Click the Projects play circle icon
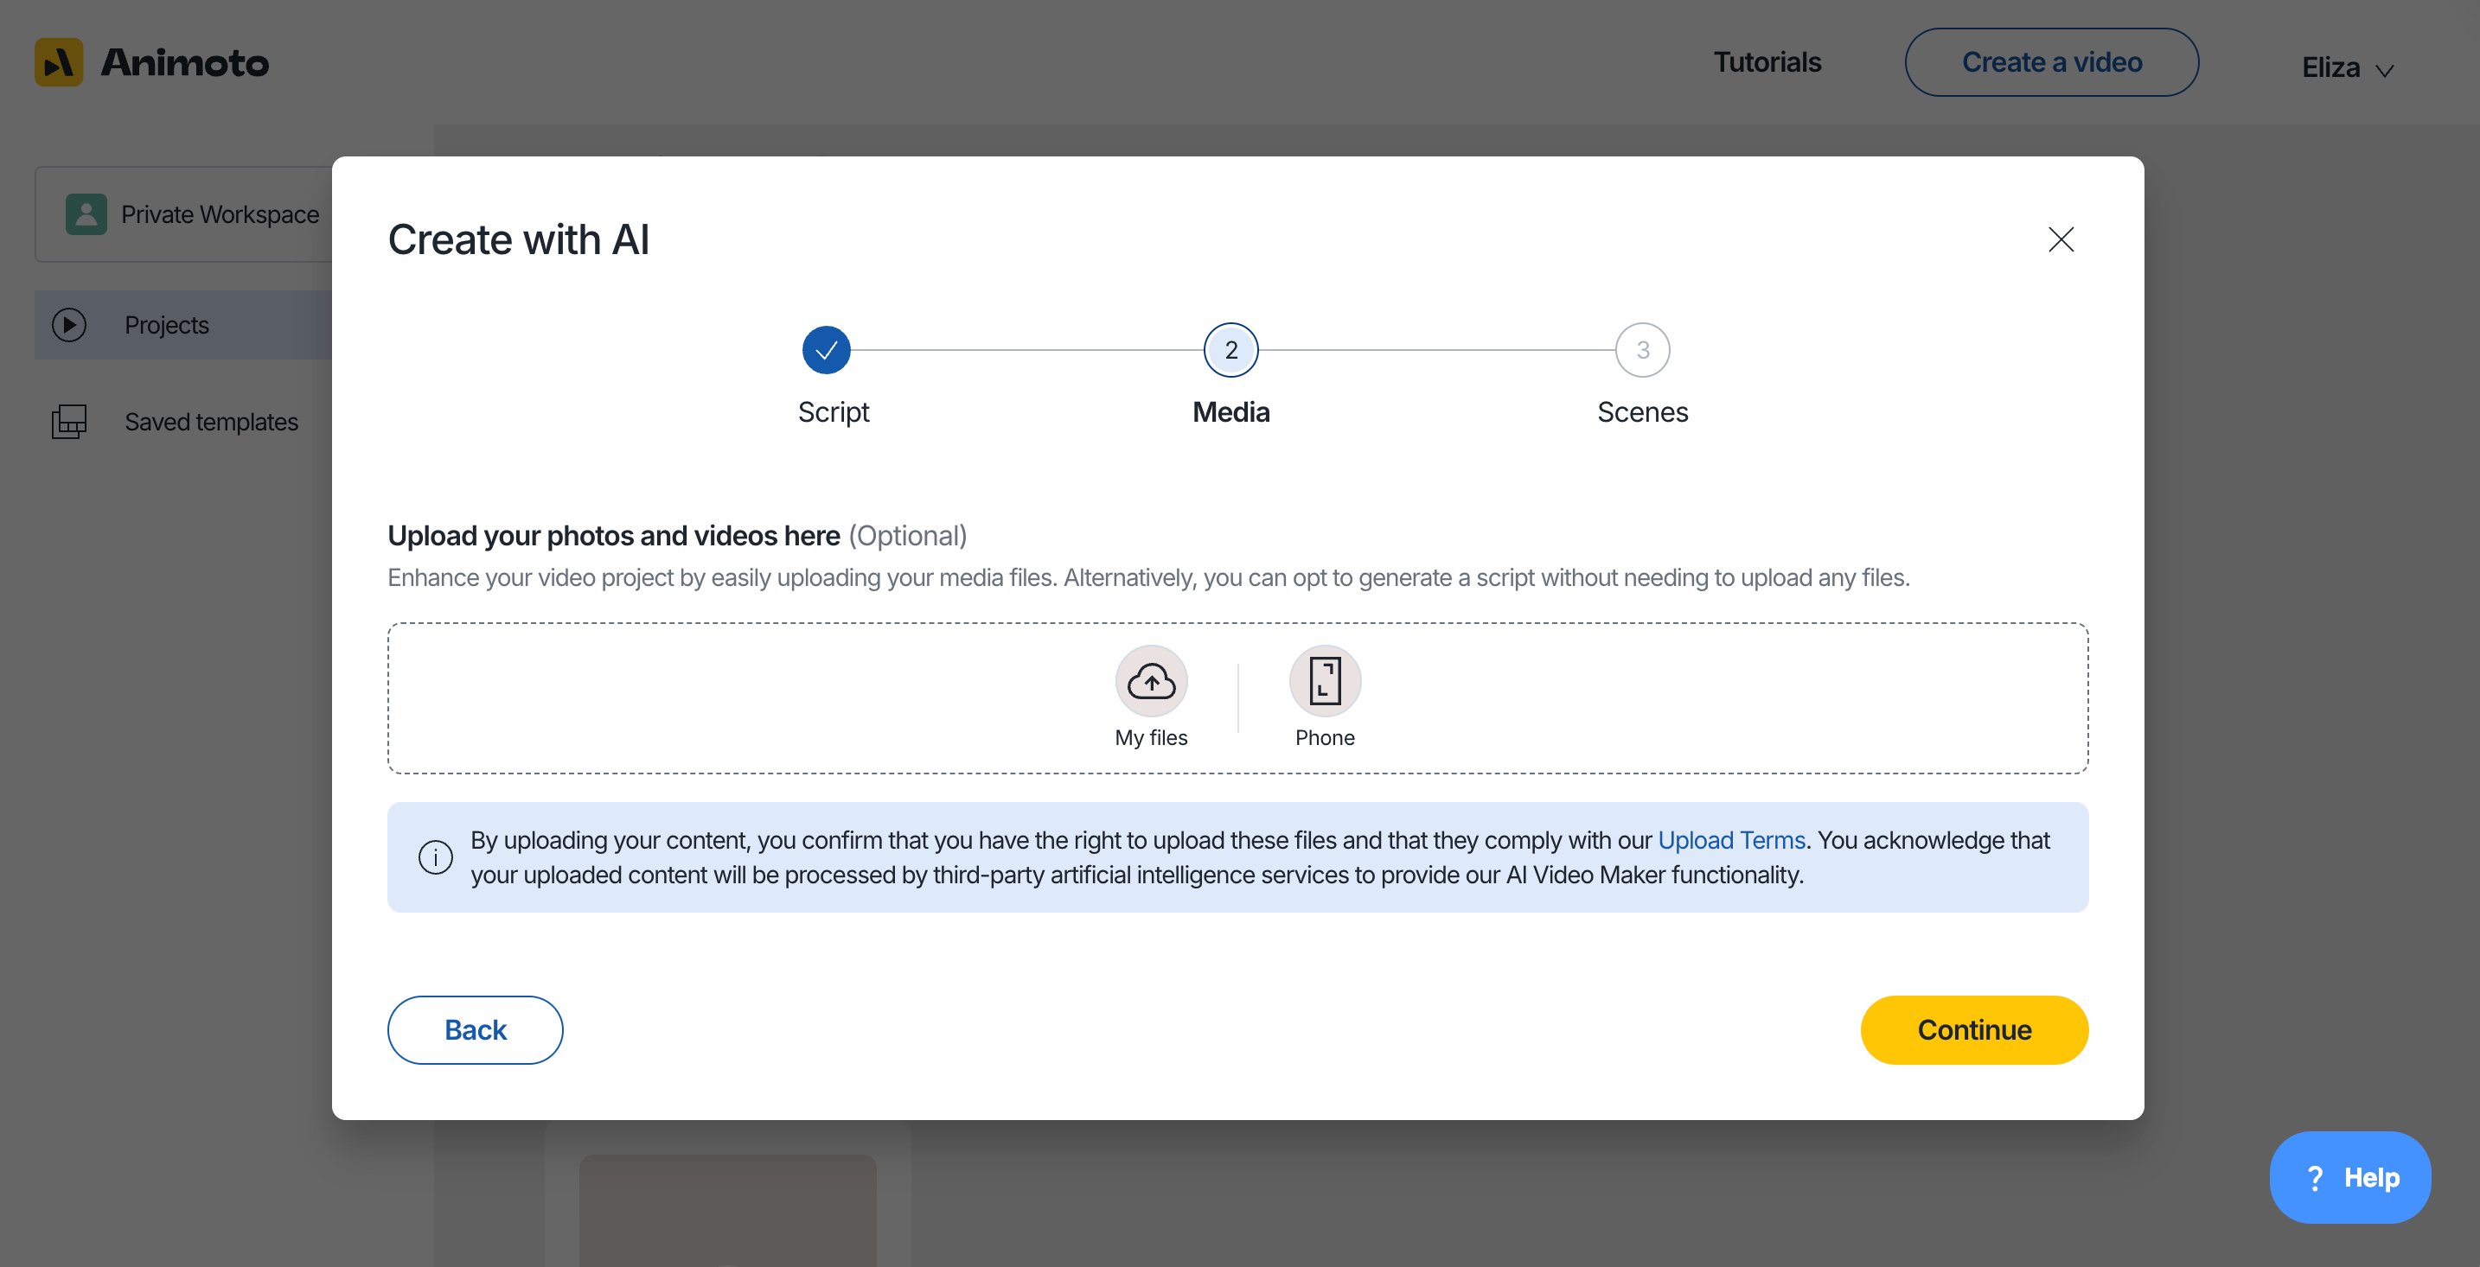The image size is (2480, 1267). click(x=69, y=325)
